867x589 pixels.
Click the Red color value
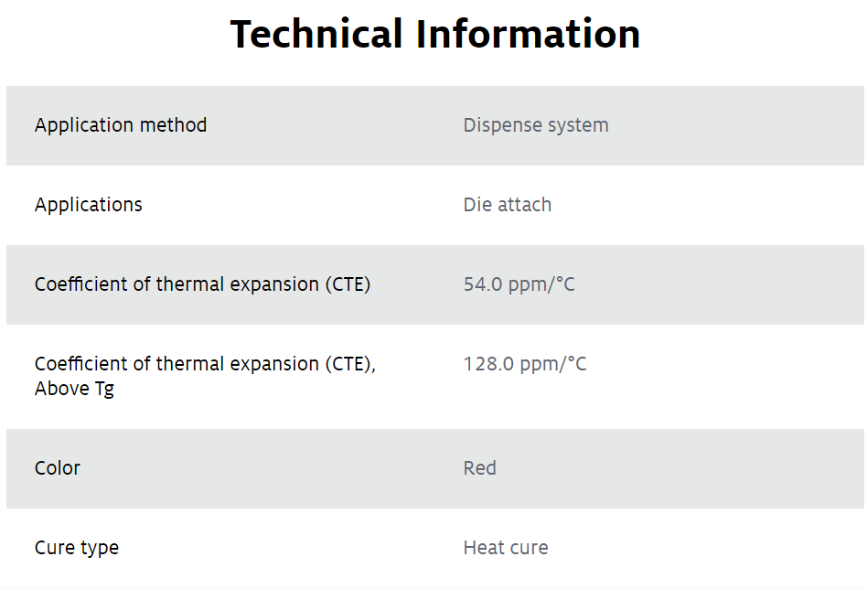click(479, 468)
